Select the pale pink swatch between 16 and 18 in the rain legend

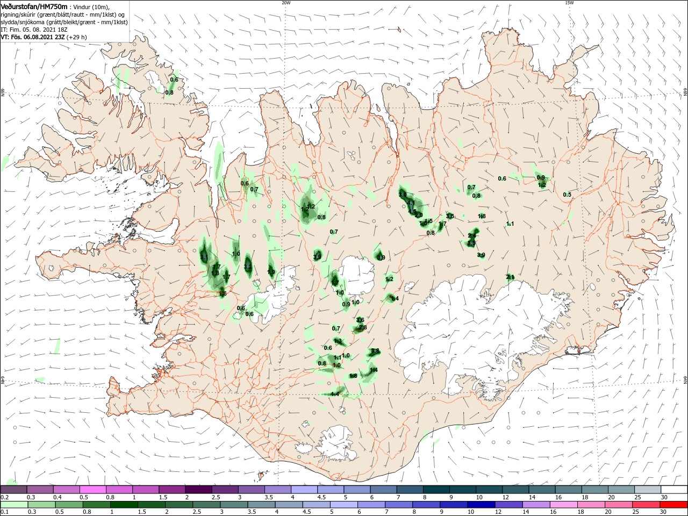(x=563, y=505)
